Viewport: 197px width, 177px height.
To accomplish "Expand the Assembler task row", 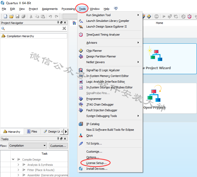I will (18, 175).
